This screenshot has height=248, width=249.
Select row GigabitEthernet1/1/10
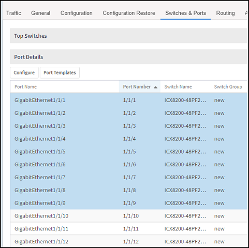pos(128,216)
